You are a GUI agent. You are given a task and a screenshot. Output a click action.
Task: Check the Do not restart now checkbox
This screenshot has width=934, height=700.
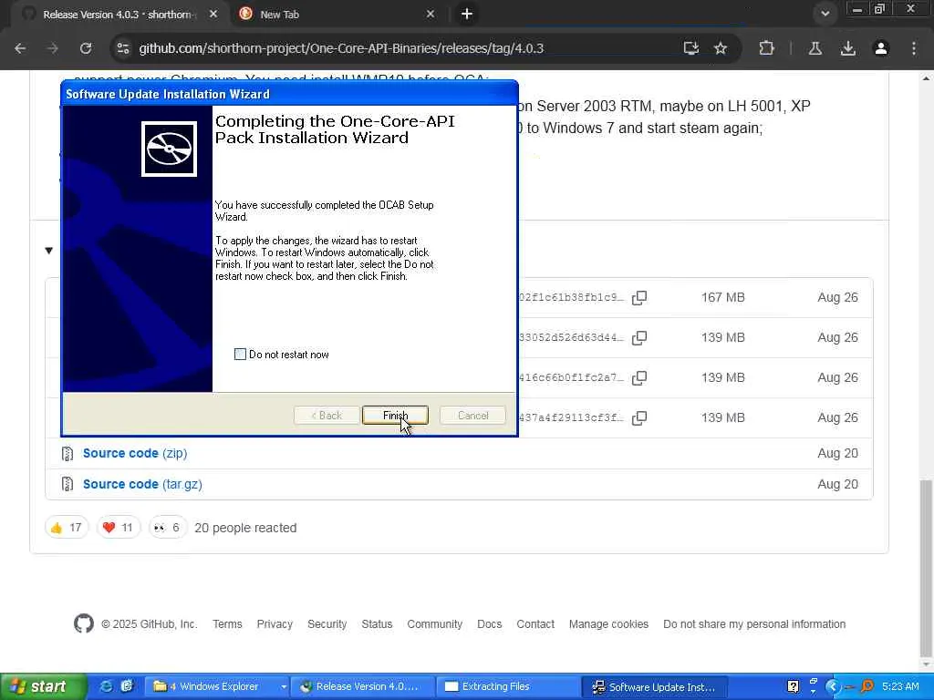tap(240, 355)
